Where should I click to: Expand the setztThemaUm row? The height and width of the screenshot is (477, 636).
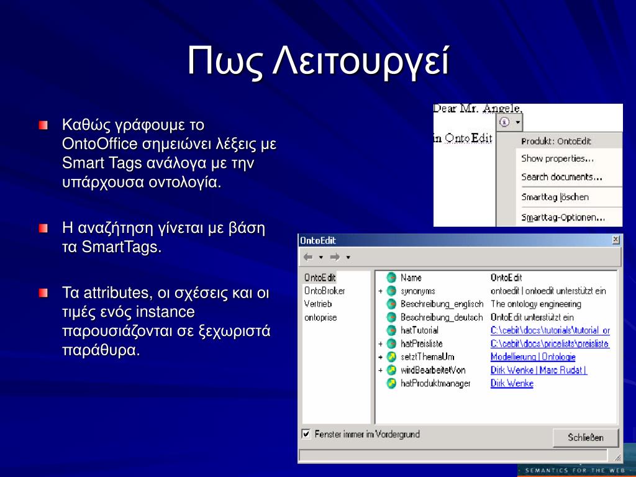click(x=381, y=357)
